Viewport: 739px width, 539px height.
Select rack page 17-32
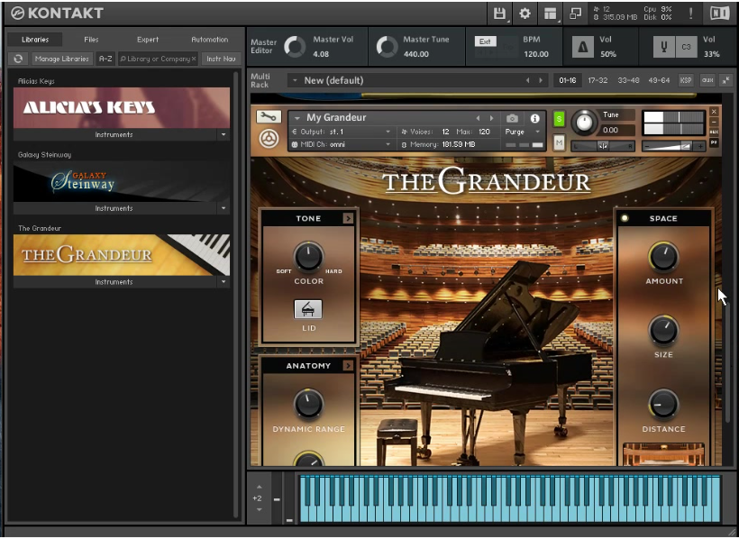pyautogui.click(x=598, y=80)
